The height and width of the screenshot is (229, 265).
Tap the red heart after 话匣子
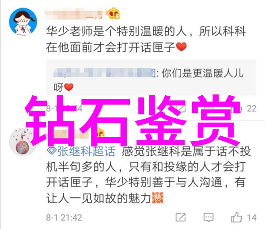tap(182, 47)
